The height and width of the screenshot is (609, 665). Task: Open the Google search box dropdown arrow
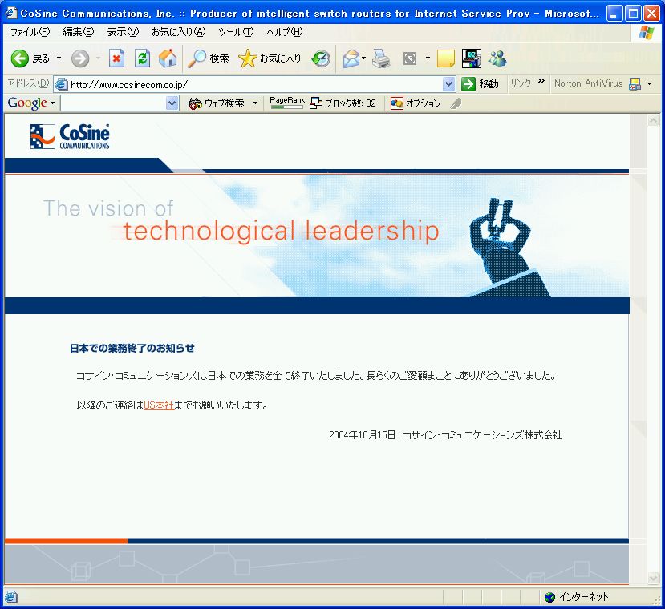(x=172, y=103)
